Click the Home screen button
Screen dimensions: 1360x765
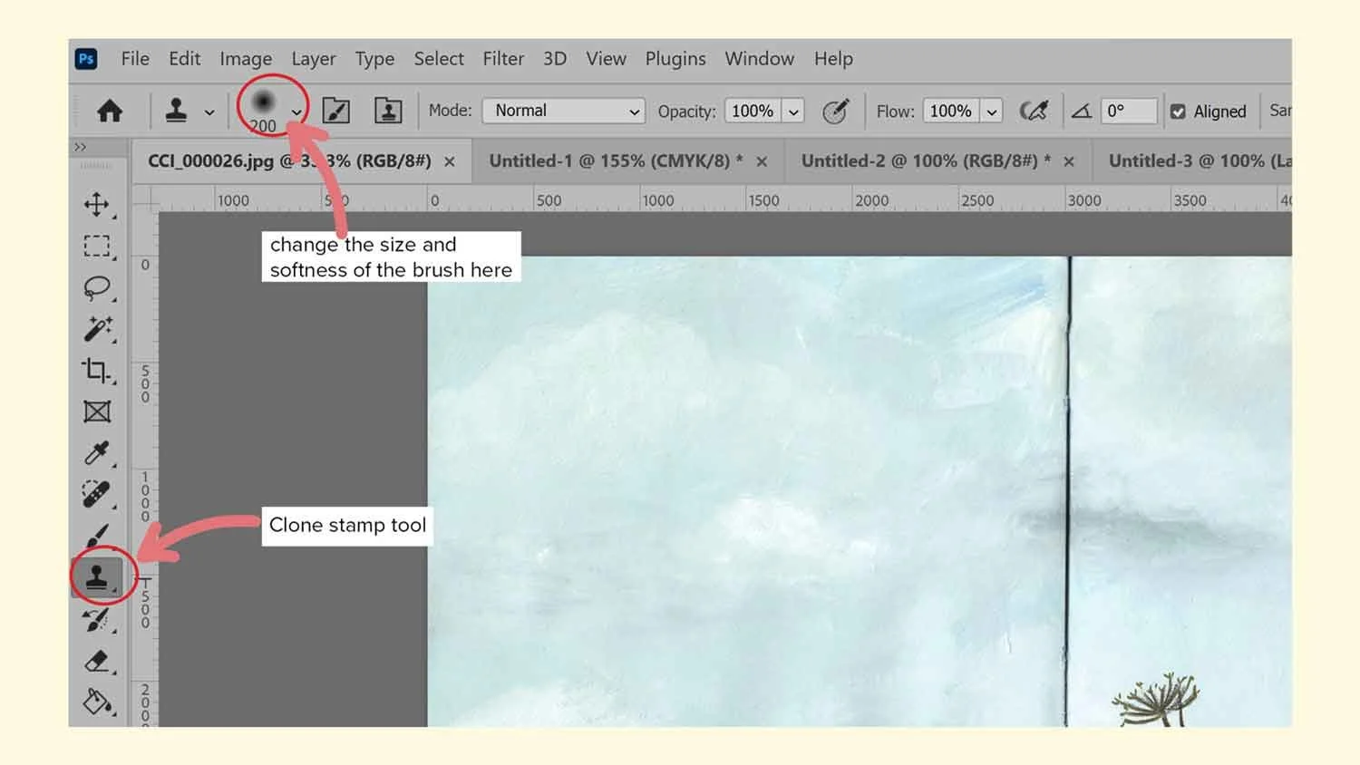(110, 110)
